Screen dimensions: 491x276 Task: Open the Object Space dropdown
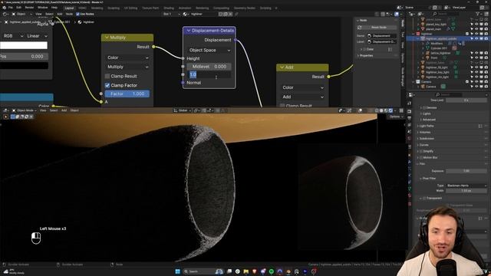[209, 50]
